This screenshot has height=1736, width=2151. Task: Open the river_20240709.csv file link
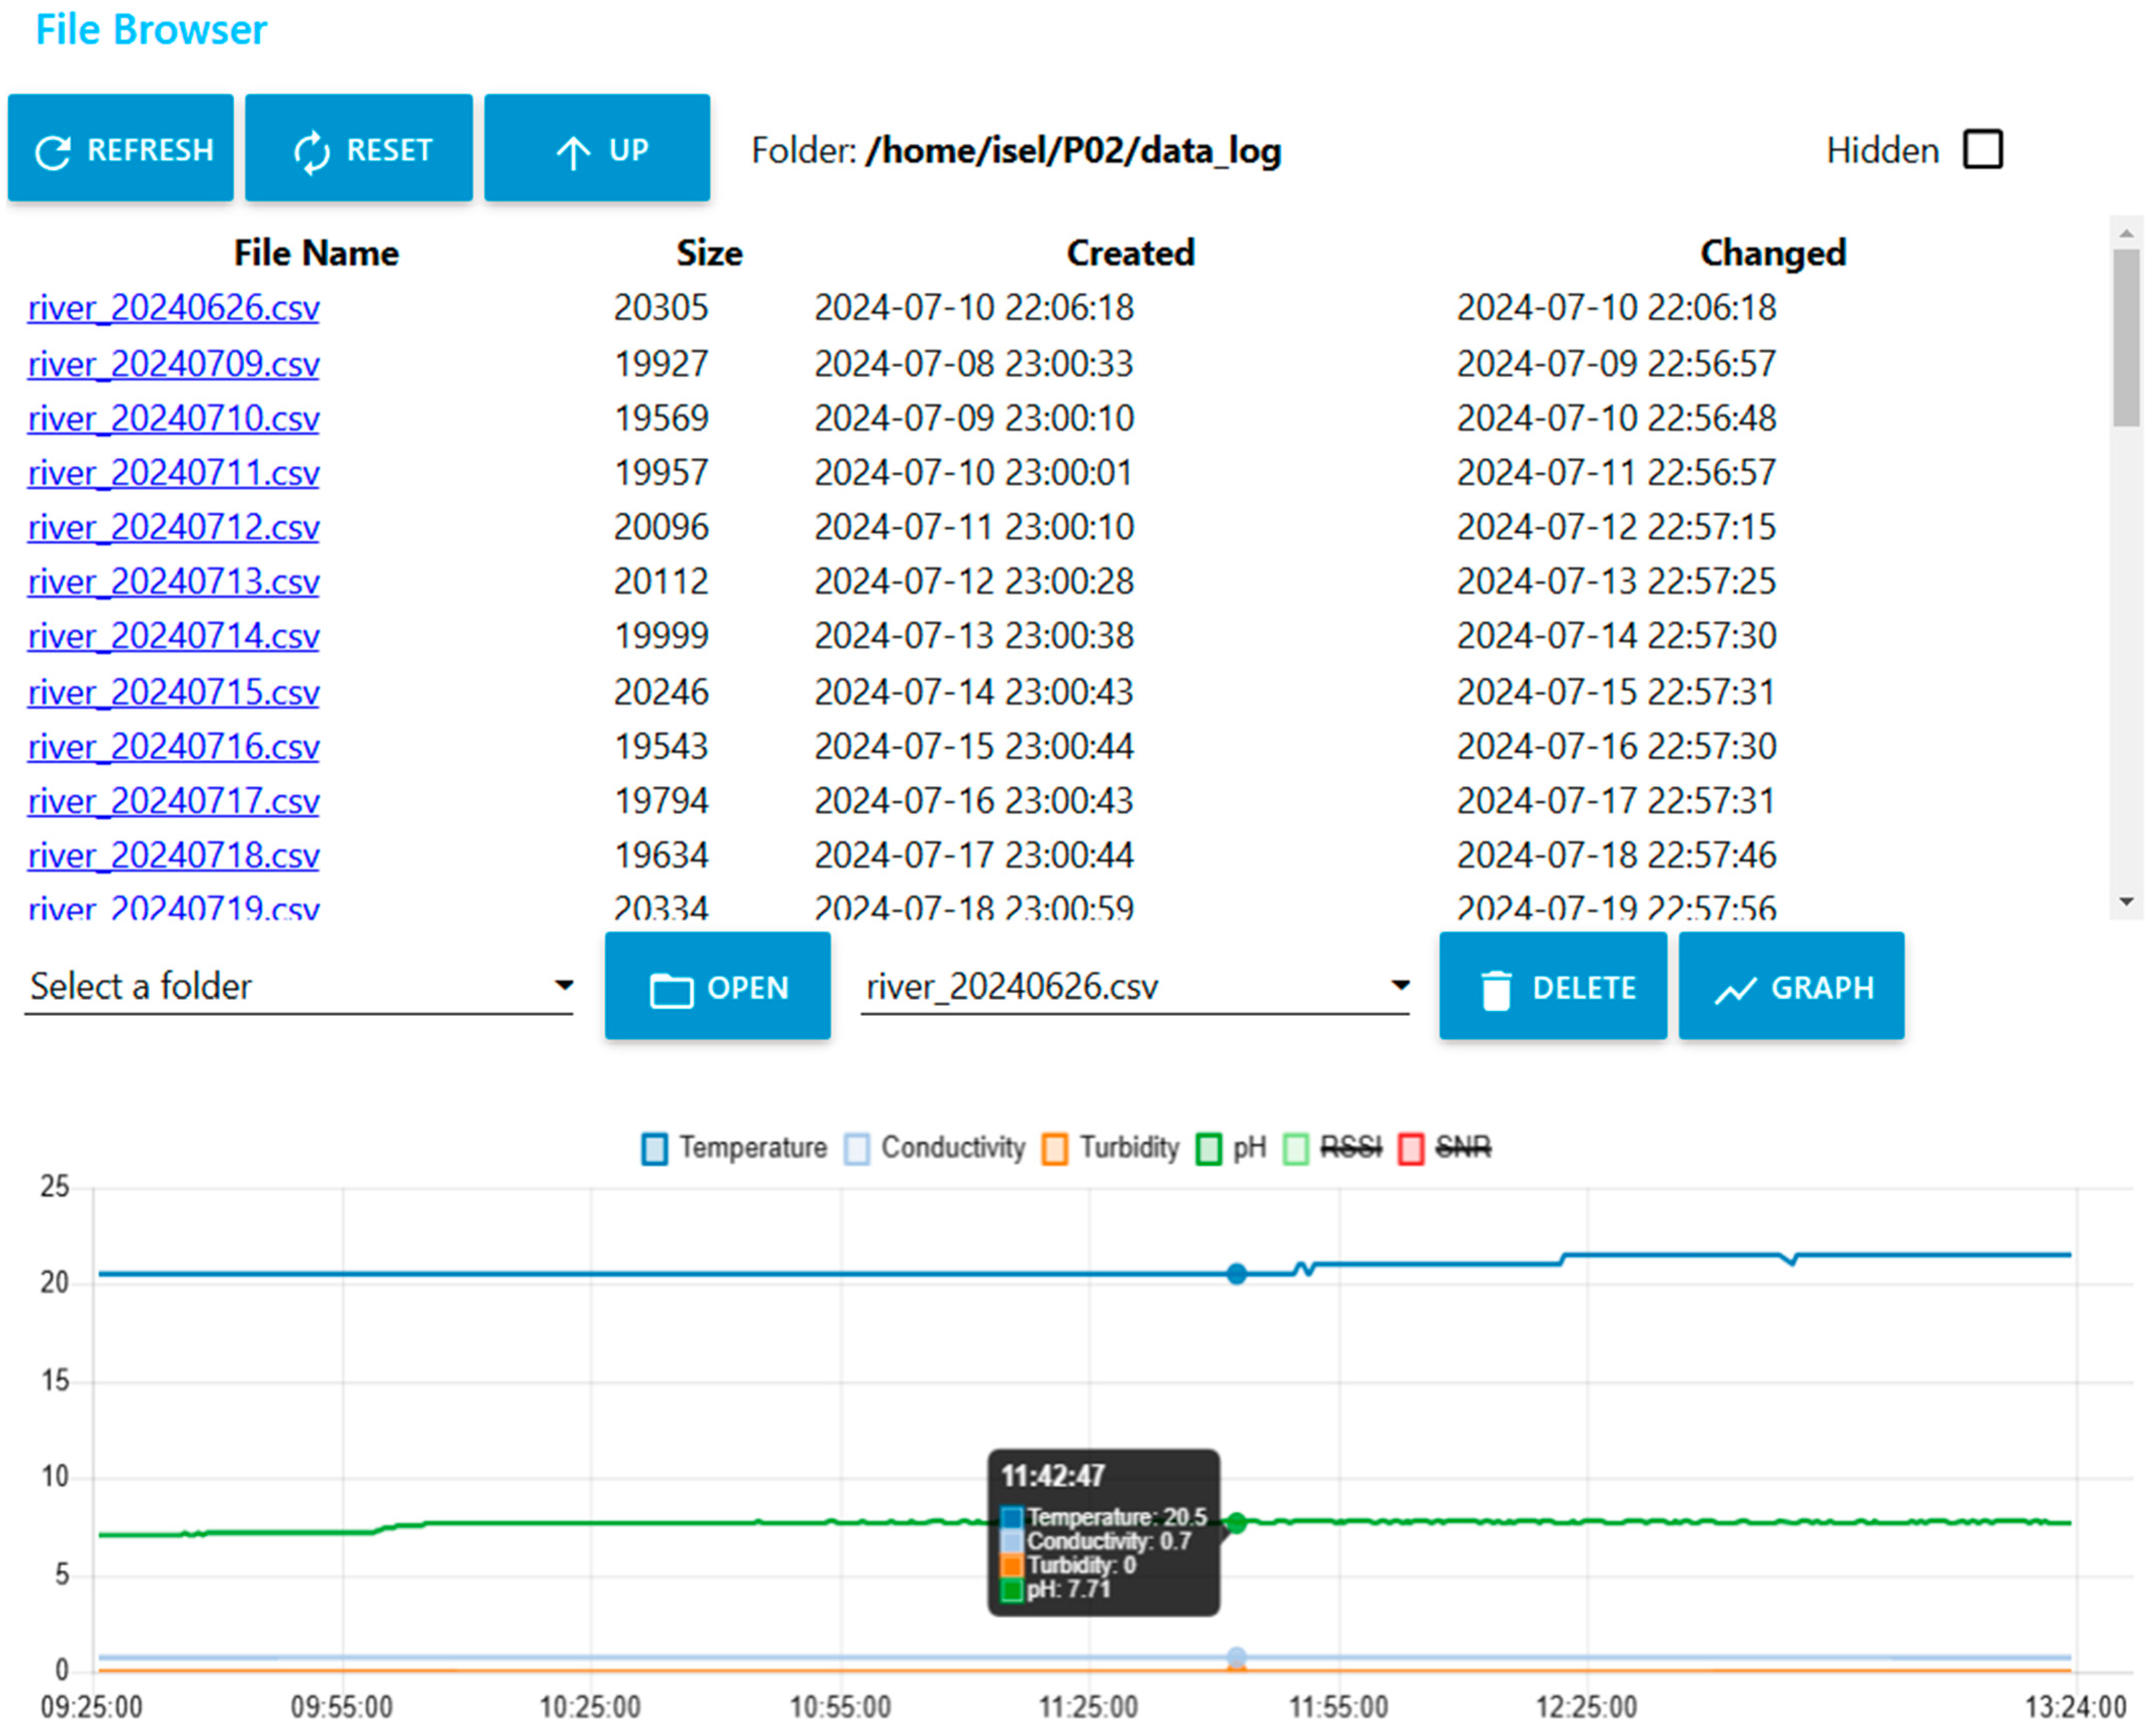(173, 364)
